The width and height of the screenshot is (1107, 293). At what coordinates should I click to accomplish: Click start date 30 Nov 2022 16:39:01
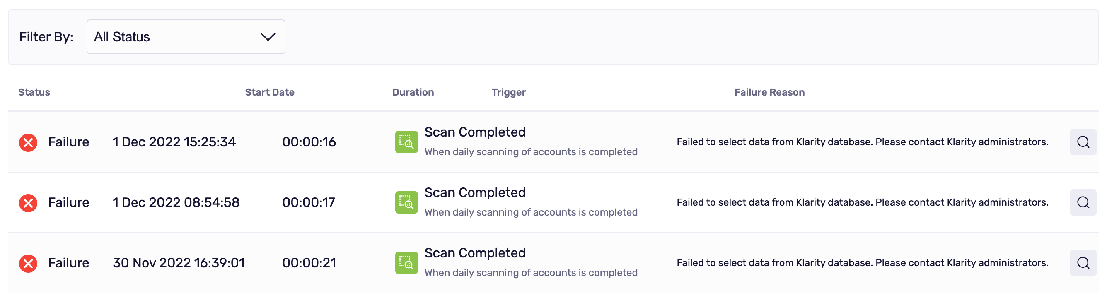click(x=179, y=263)
